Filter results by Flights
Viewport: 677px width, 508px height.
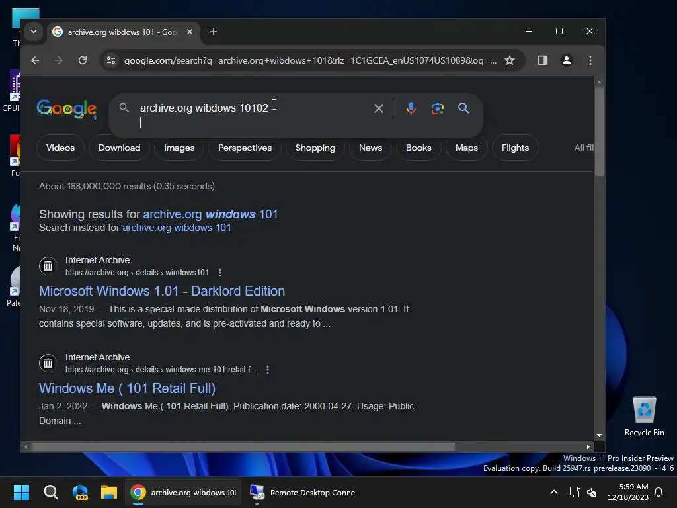515,148
